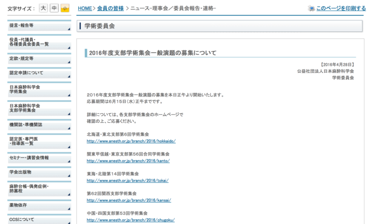Click breadcrumb text ニュース-理事会/委員会報告・連絡-

(173, 8)
